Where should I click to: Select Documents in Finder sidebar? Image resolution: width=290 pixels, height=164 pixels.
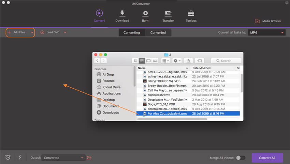click(108, 106)
